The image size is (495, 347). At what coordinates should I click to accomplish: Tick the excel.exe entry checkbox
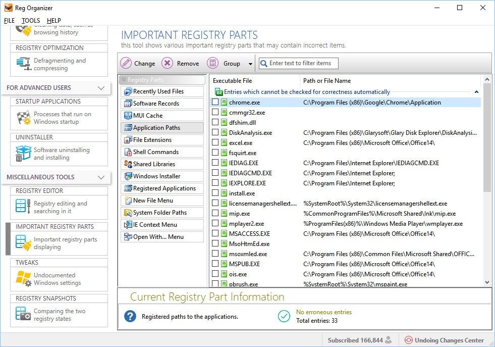point(215,143)
